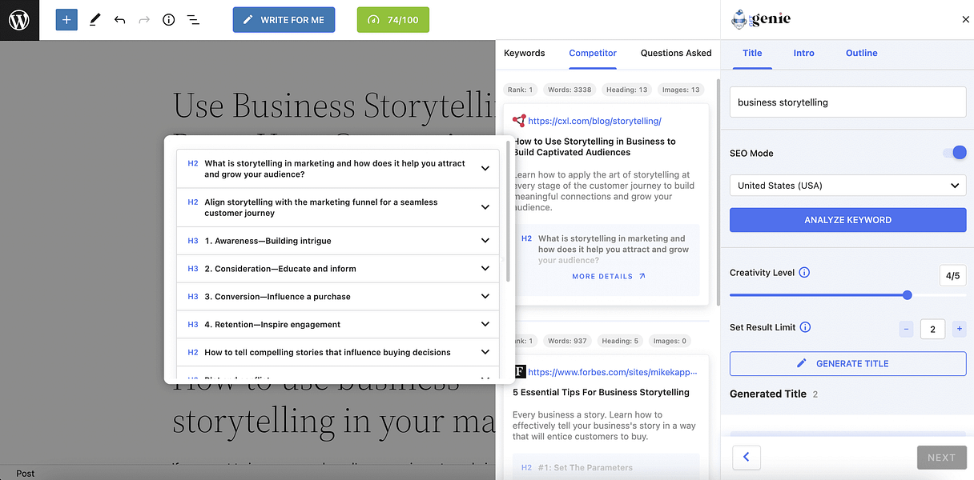The height and width of the screenshot is (480, 974).
Task: Increase result limit with plus stepper
Action: (959, 329)
